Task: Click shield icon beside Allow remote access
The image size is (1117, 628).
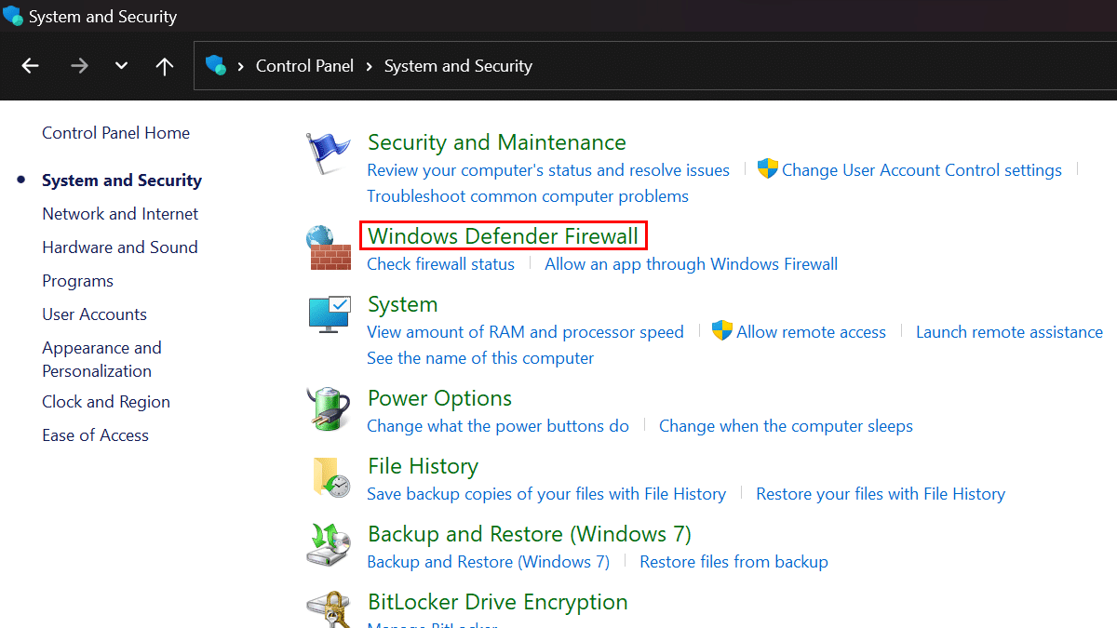Action: click(722, 331)
